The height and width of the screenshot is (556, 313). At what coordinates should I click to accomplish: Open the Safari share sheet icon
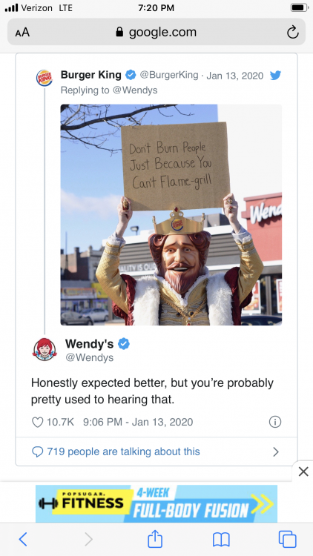pos(155,539)
